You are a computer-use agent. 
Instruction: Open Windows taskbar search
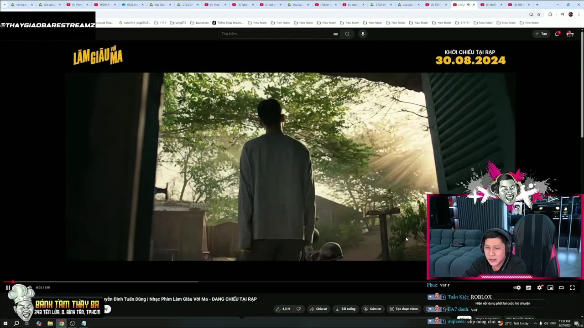pos(16,323)
